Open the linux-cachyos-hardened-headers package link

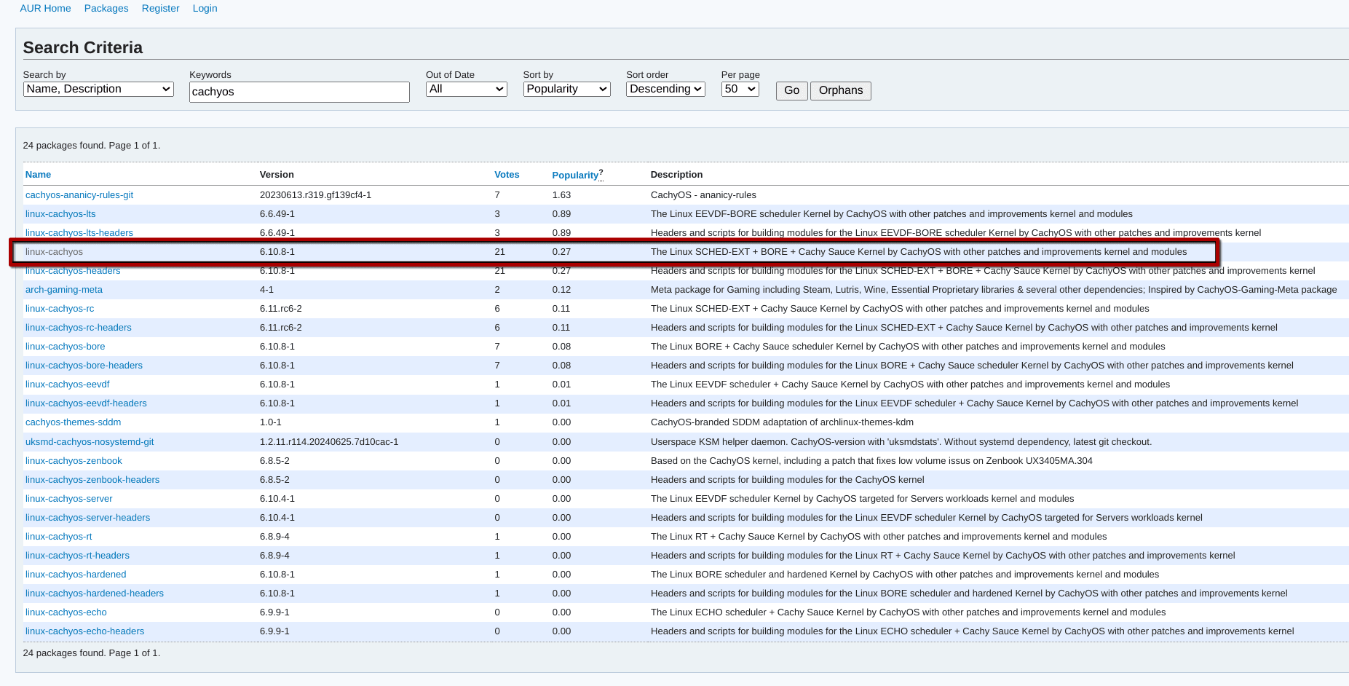[x=95, y=594]
